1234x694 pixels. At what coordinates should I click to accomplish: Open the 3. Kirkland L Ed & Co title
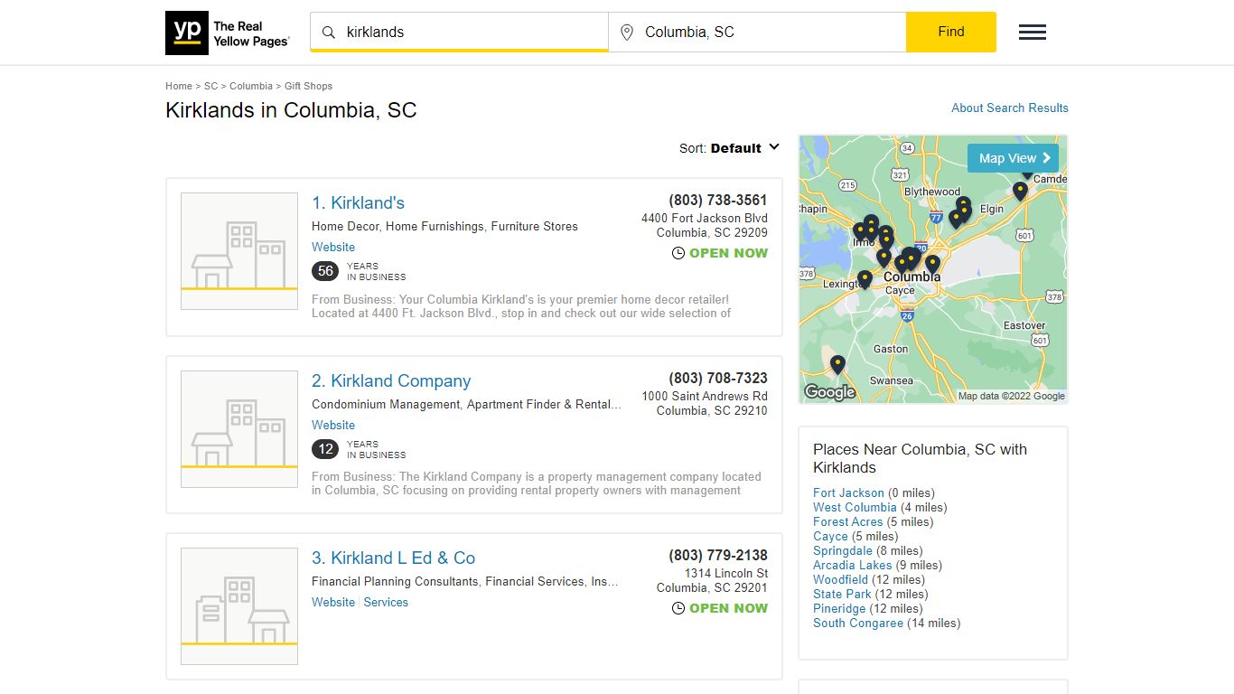coord(394,558)
